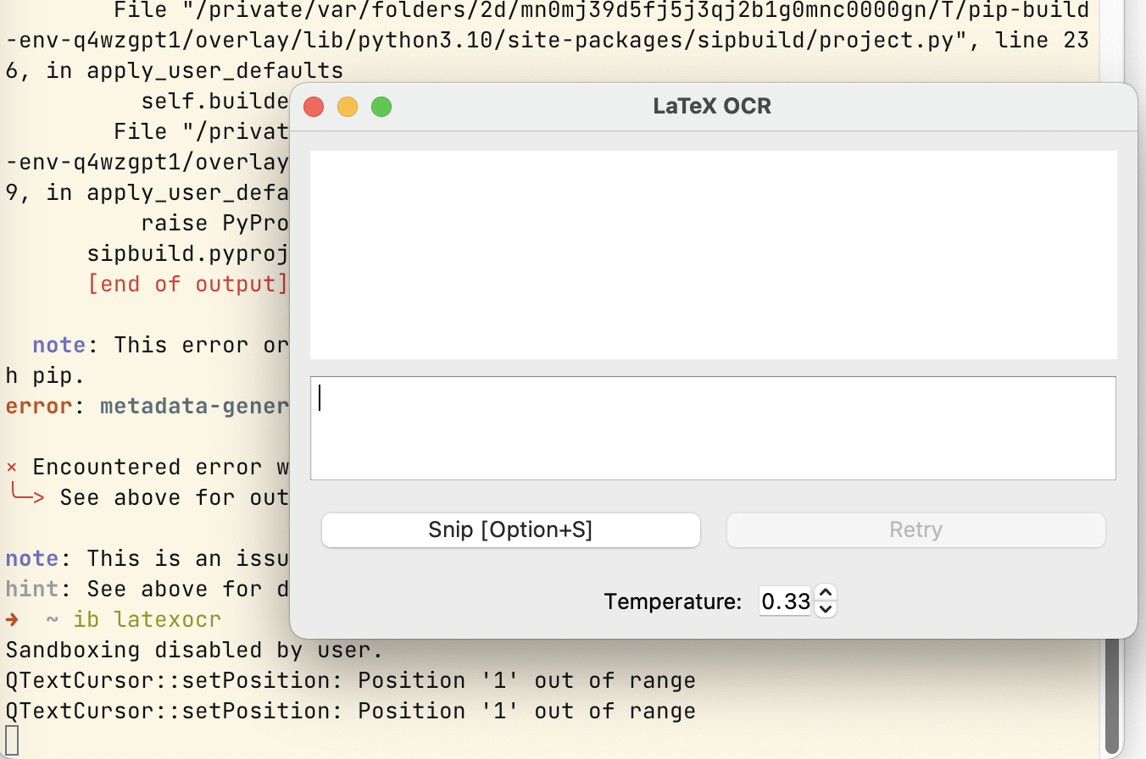Click the terminal cursor block on the last line

click(x=12, y=741)
